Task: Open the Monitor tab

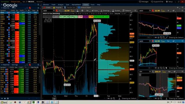Action: (x=46, y=5)
